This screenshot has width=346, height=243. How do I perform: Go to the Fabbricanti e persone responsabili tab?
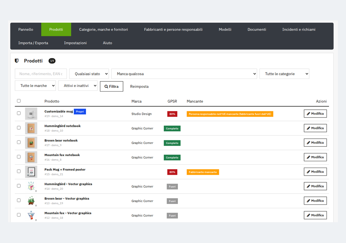173,29
